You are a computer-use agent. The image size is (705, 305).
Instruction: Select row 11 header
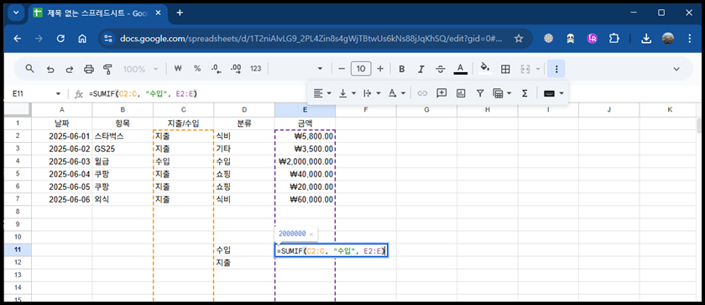18,250
